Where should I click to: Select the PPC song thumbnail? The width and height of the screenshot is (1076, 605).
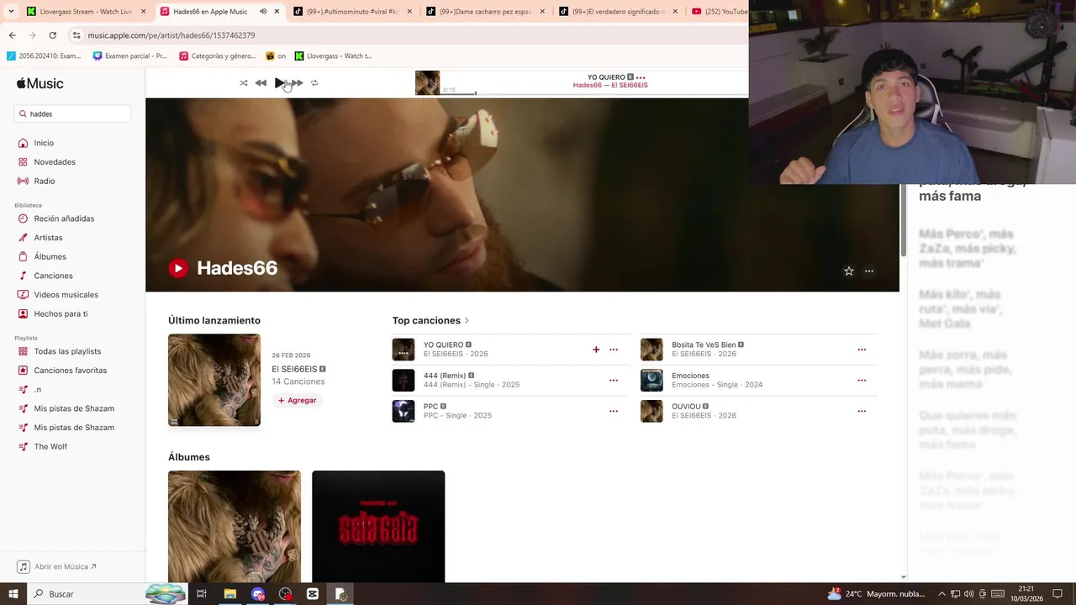[x=403, y=411]
